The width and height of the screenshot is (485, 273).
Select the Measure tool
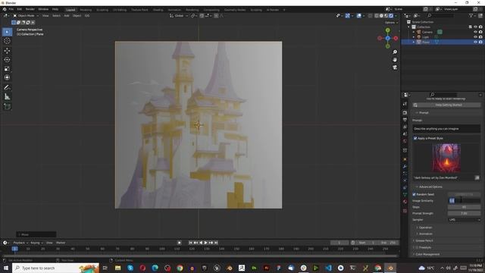(7, 97)
